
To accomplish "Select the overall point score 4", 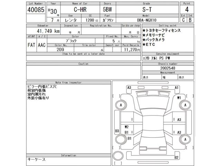I will pyautogui.click(x=187, y=9).
